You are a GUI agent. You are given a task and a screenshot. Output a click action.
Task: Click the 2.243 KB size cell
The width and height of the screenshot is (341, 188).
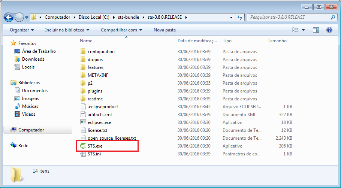click(x=284, y=138)
